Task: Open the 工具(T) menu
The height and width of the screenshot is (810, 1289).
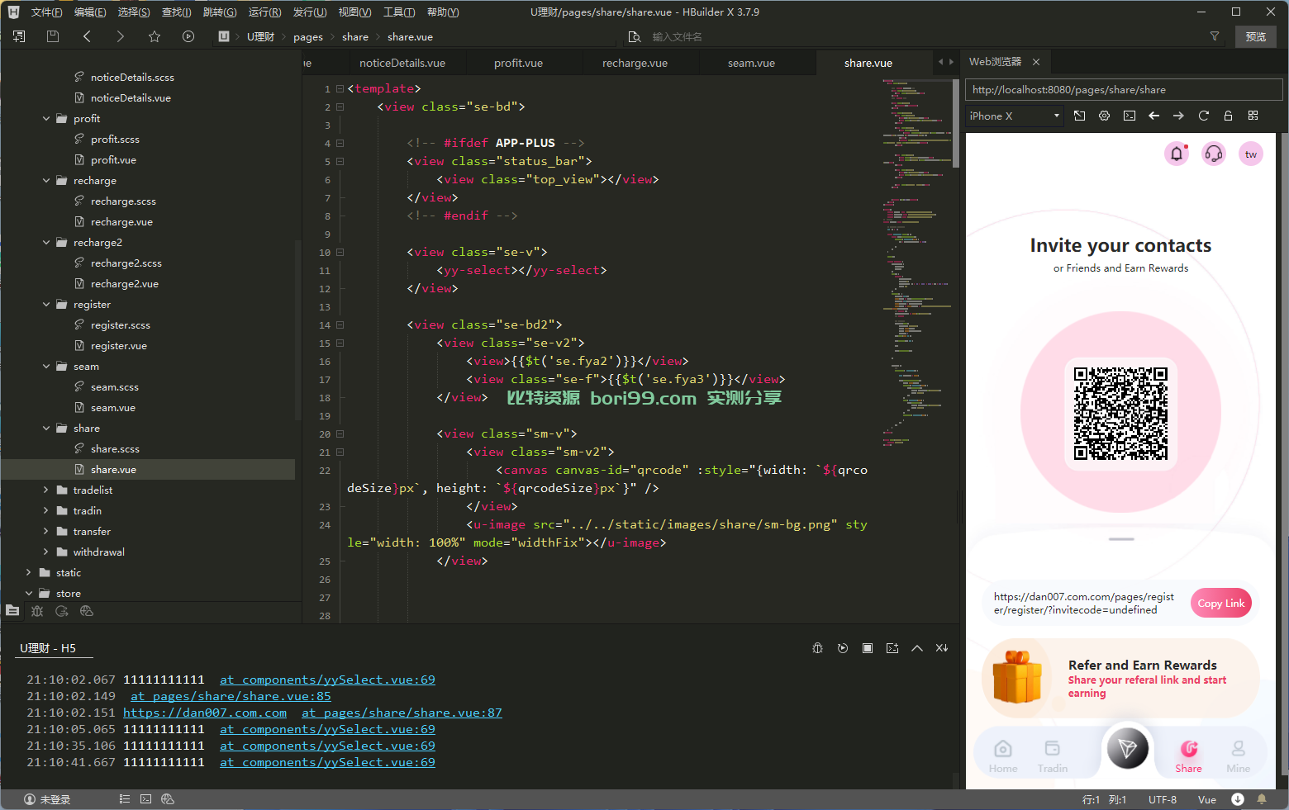Action: pos(399,12)
